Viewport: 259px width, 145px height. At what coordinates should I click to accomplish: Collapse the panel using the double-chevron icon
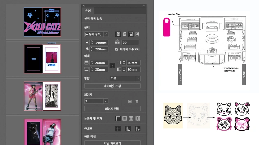144,6
